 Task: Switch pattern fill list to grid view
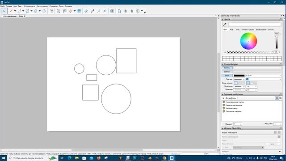click(x=280, y=98)
